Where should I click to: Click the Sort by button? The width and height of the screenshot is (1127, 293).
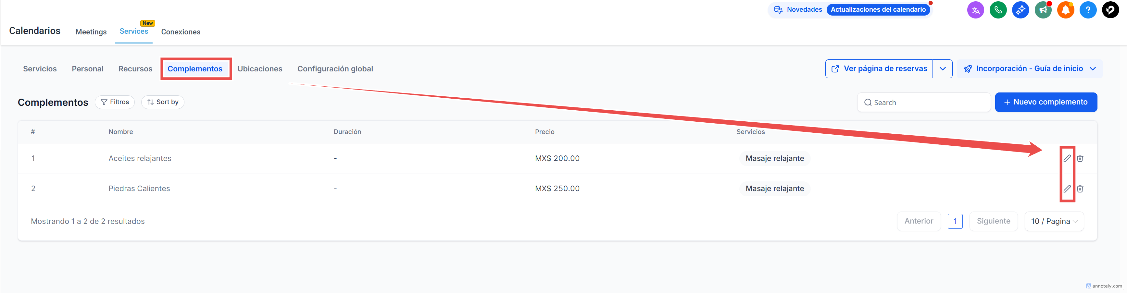(x=163, y=102)
